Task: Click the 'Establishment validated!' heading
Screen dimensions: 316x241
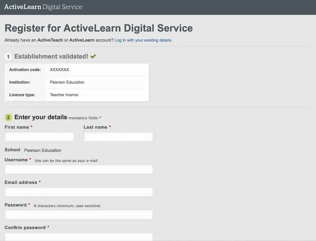Action: point(51,56)
